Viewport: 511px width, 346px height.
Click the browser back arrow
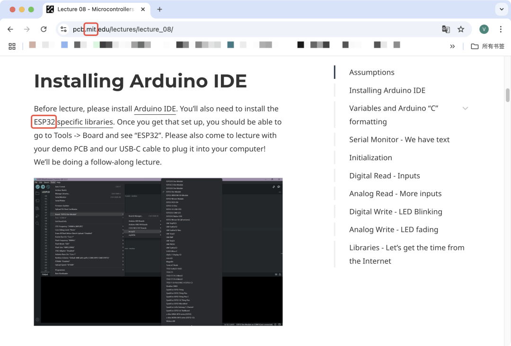coord(10,29)
